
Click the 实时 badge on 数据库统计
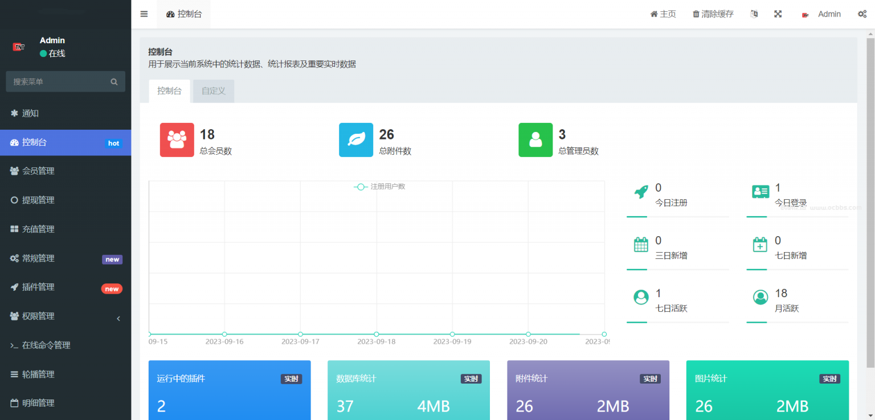pos(471,379)
